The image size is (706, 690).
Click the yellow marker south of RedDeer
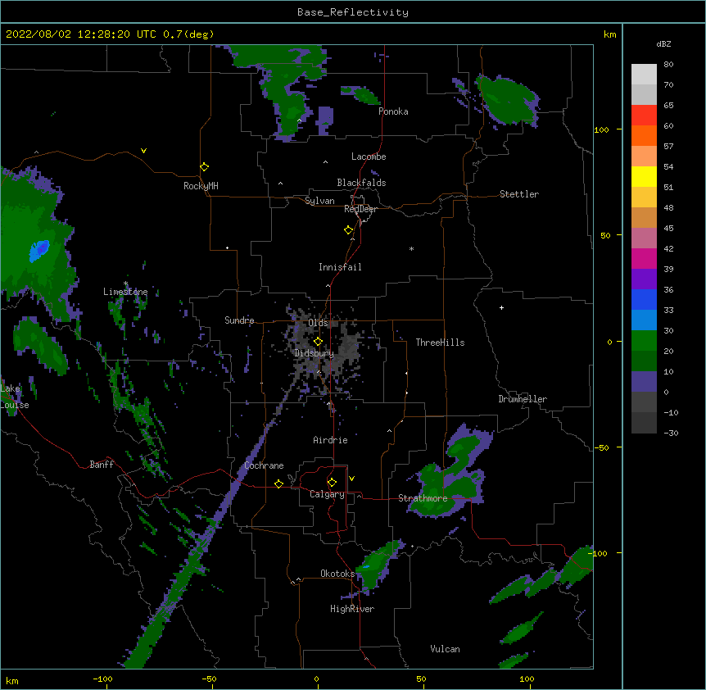[x=349, y=230]
